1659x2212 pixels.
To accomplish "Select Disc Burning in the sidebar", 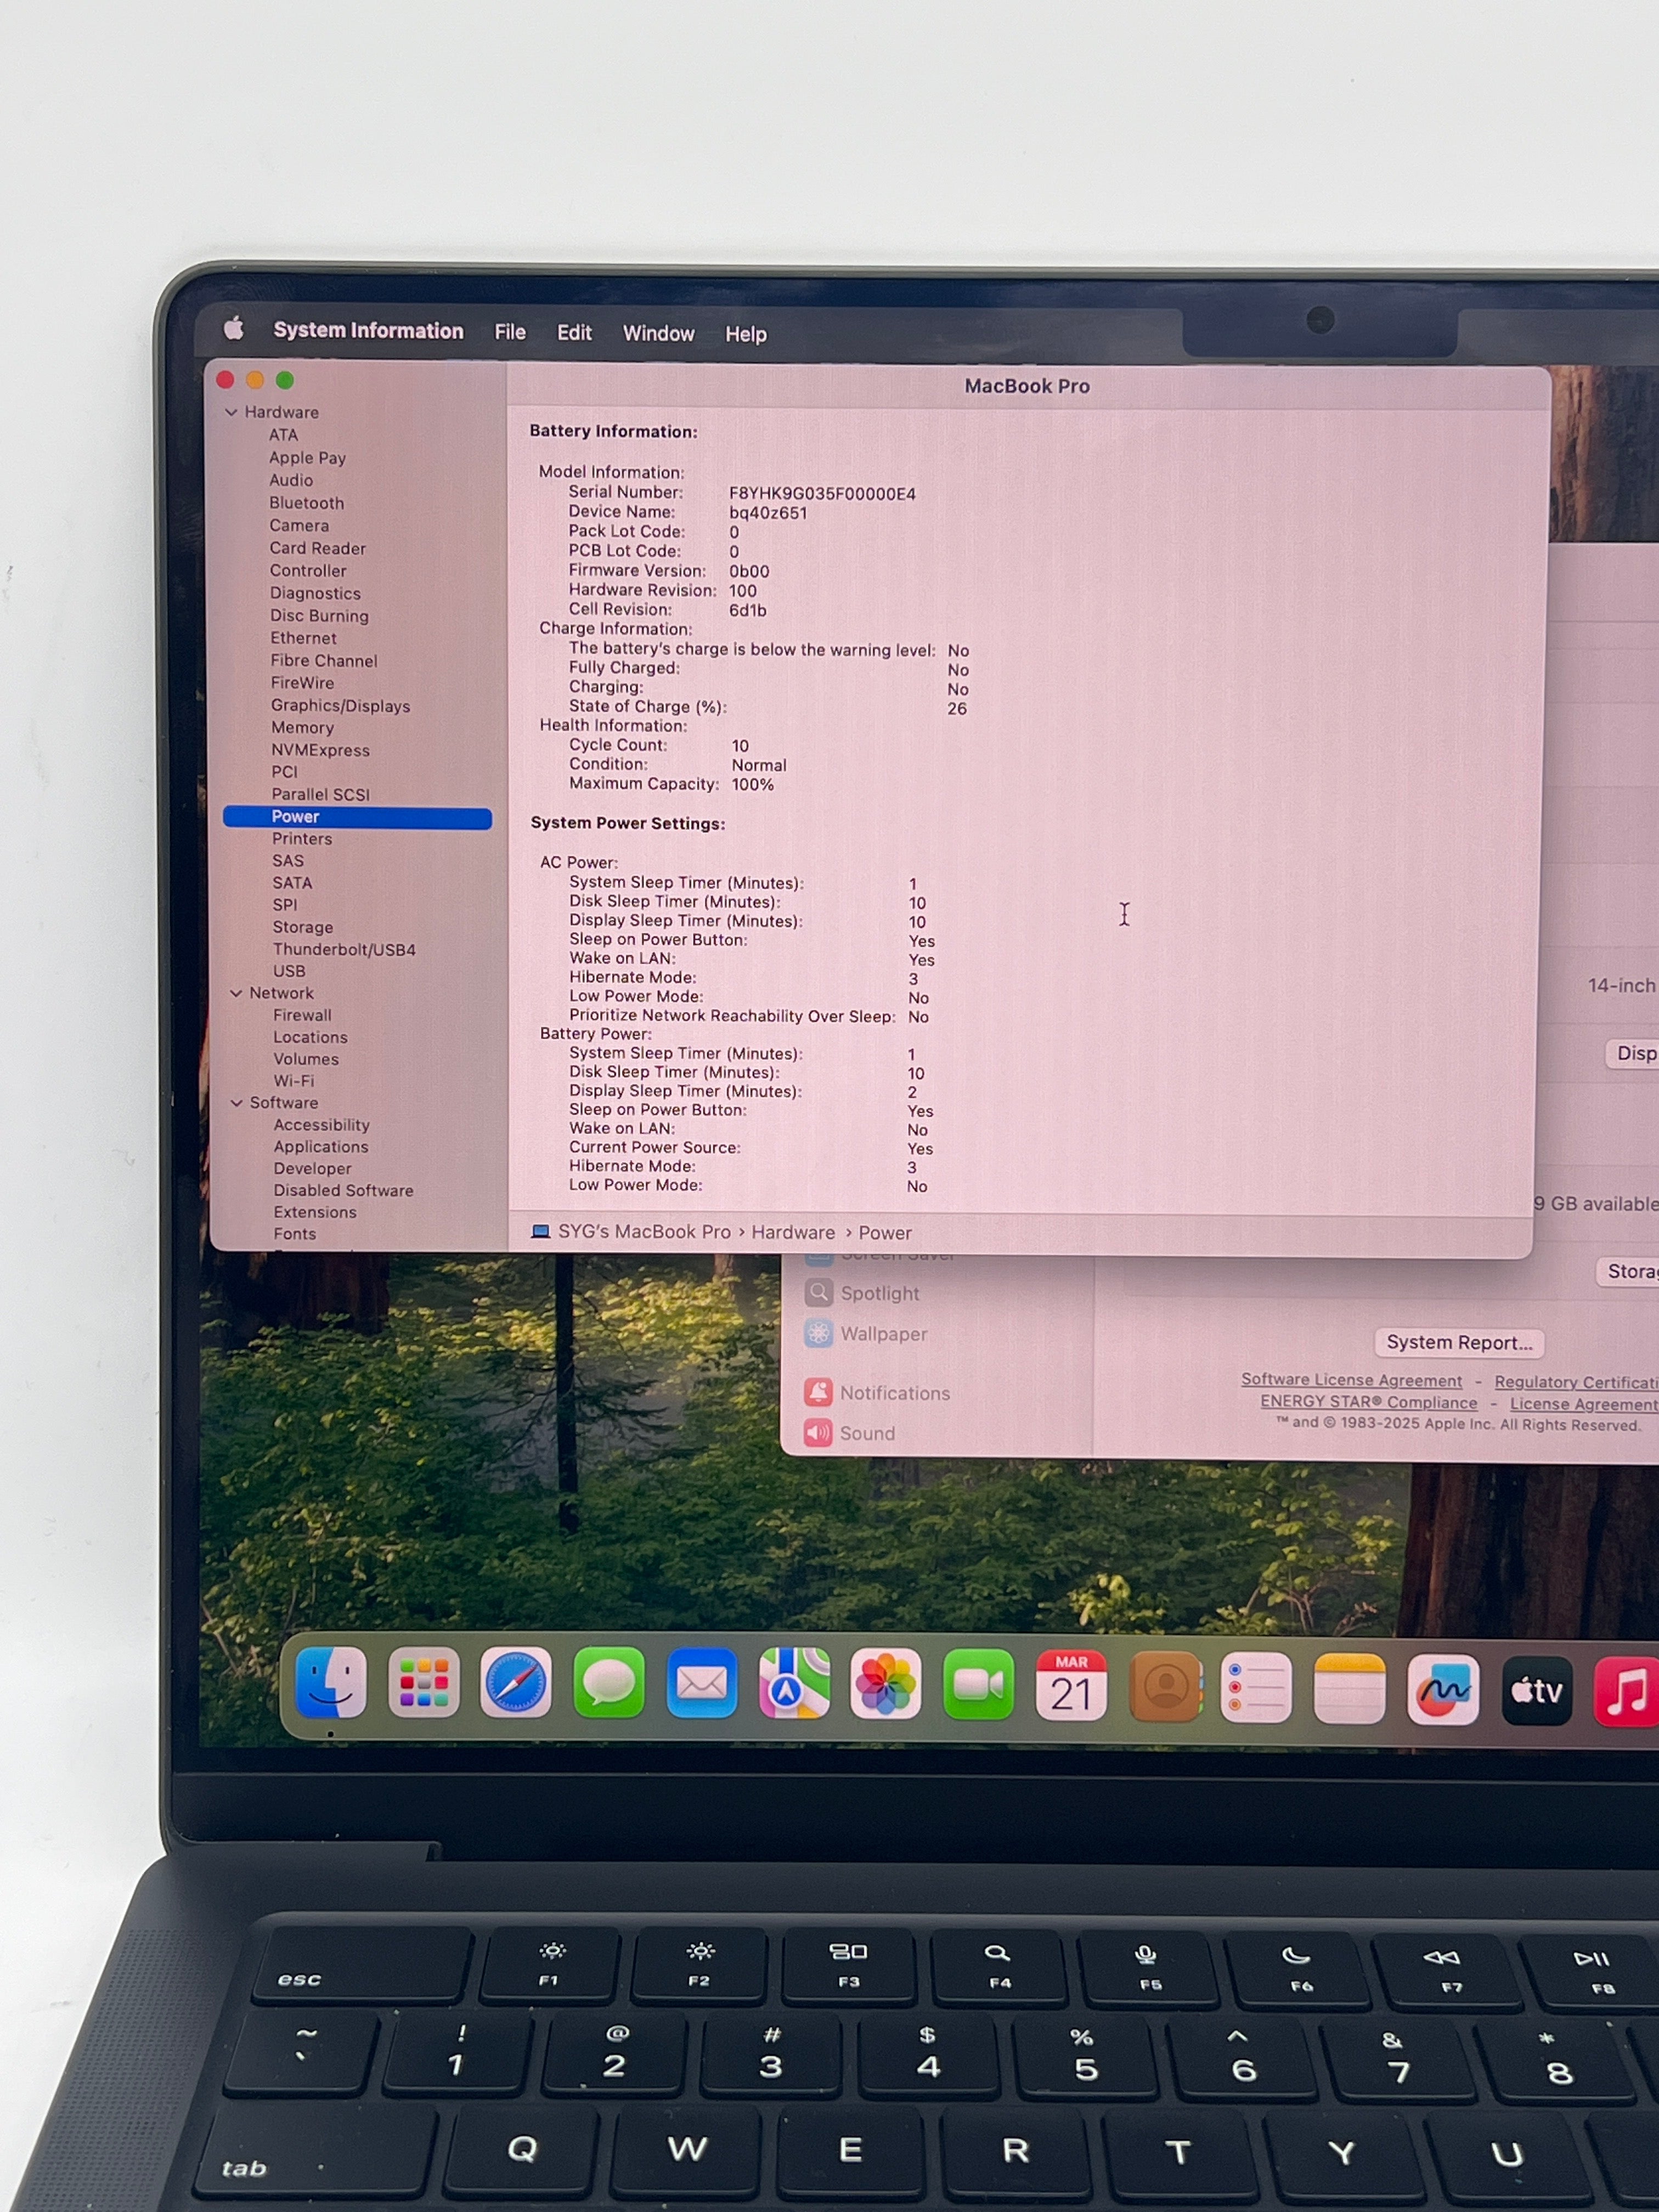I will click(319, 616).
